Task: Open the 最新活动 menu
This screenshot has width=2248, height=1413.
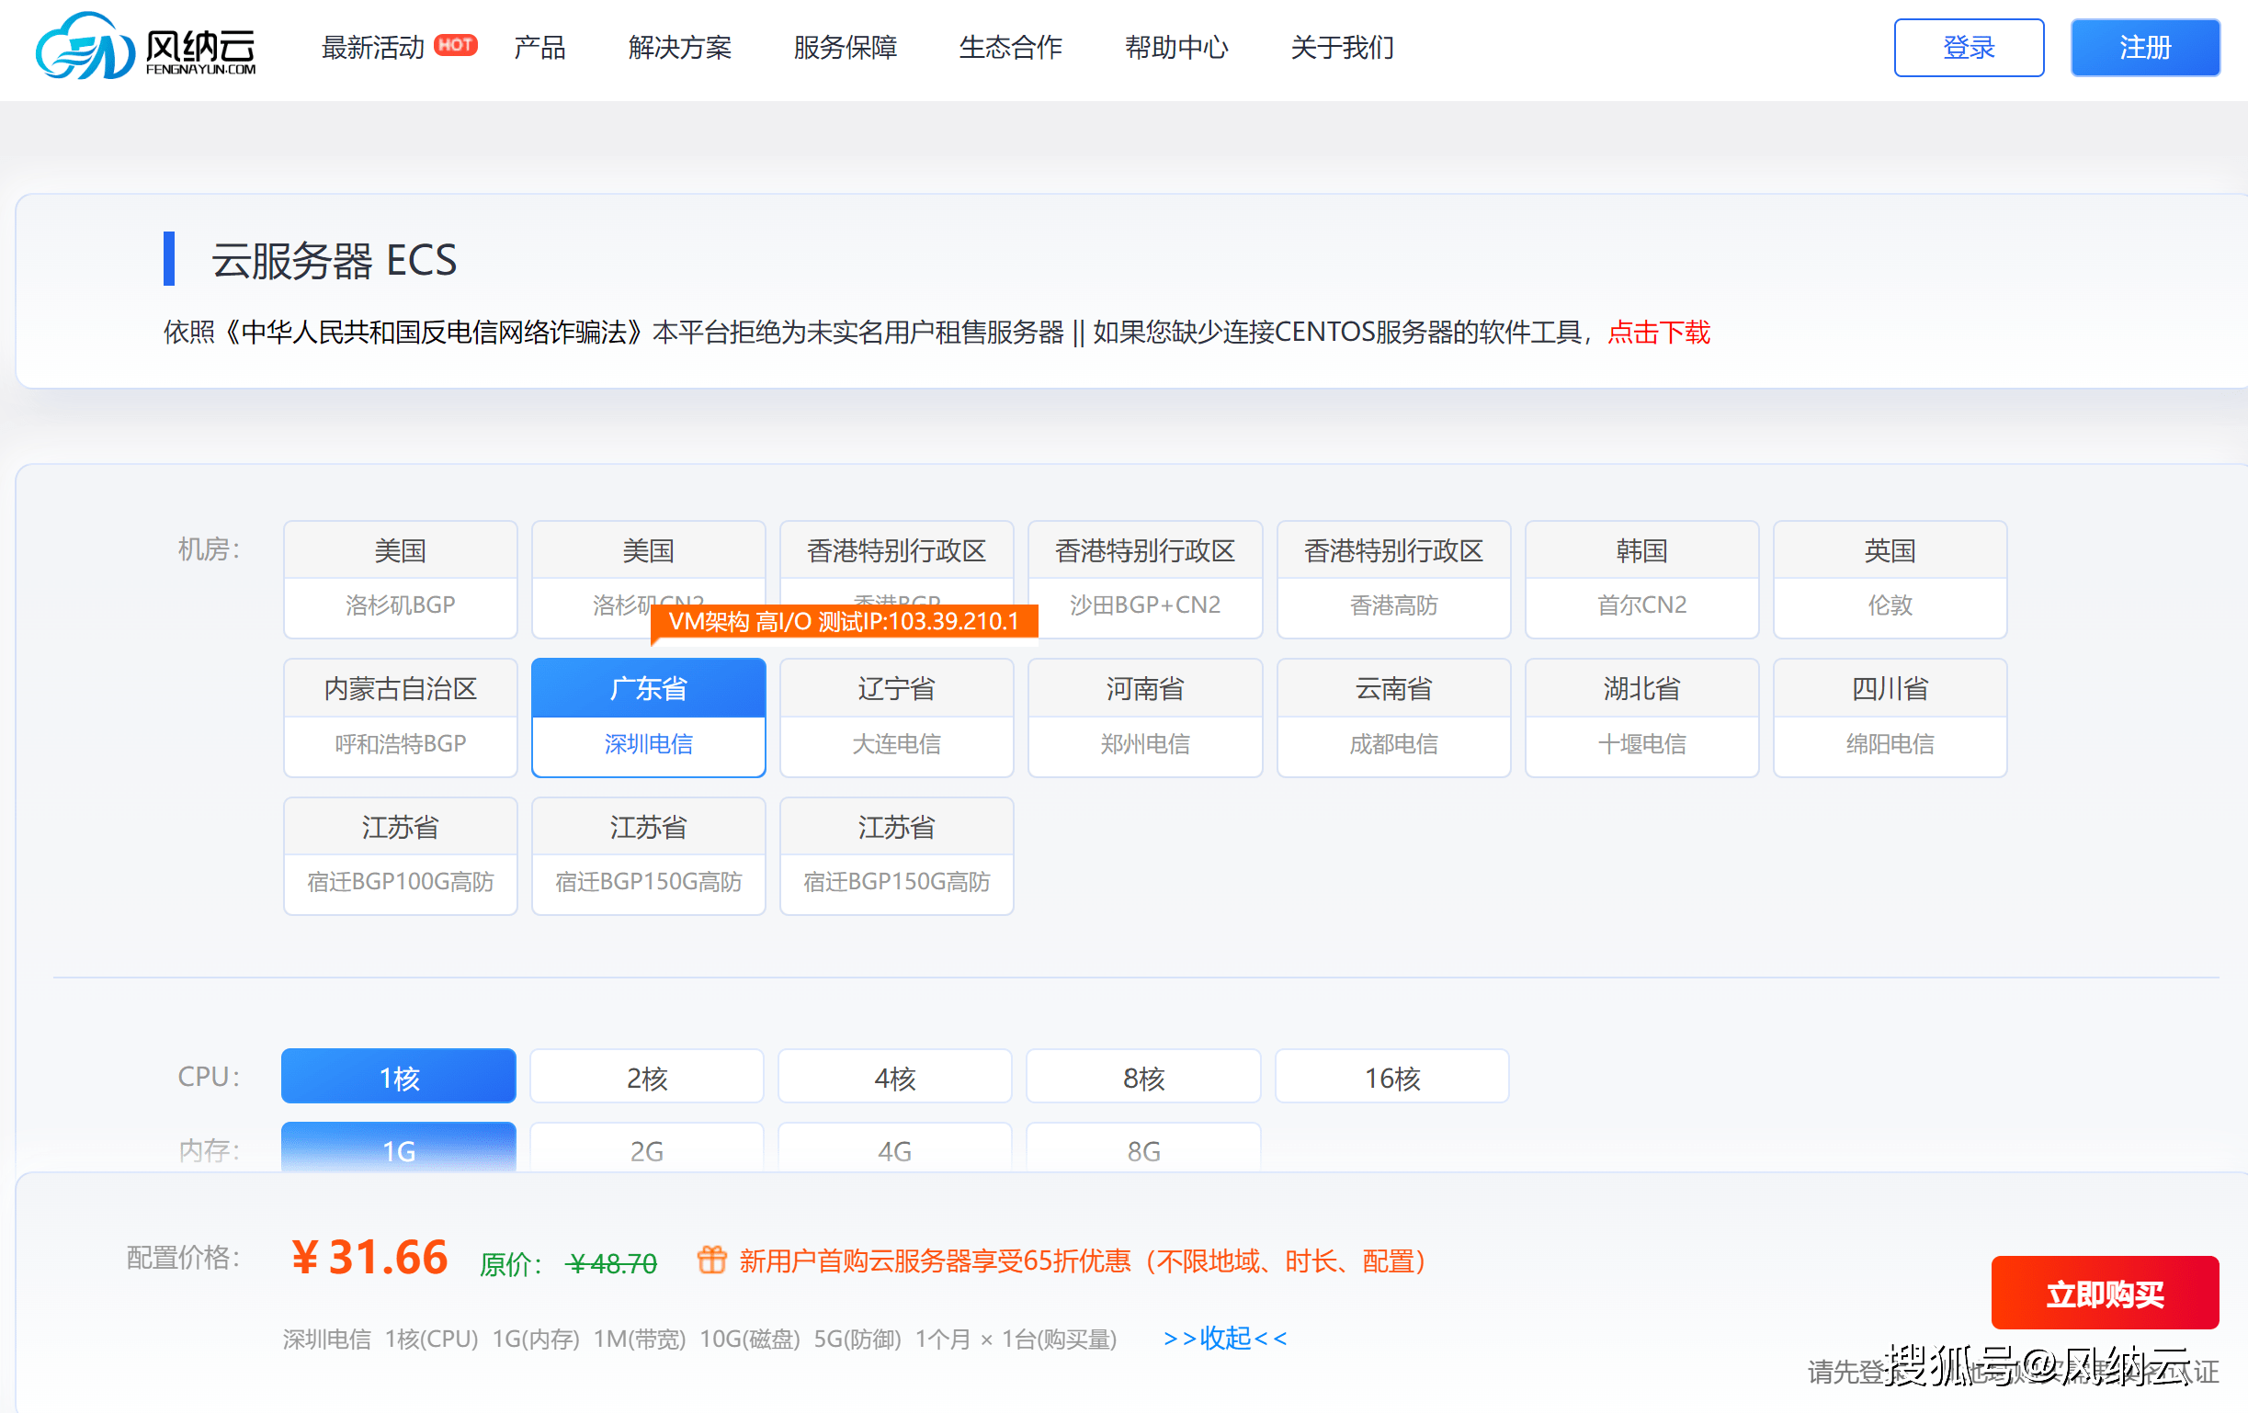Action: (x=372, y=47)
